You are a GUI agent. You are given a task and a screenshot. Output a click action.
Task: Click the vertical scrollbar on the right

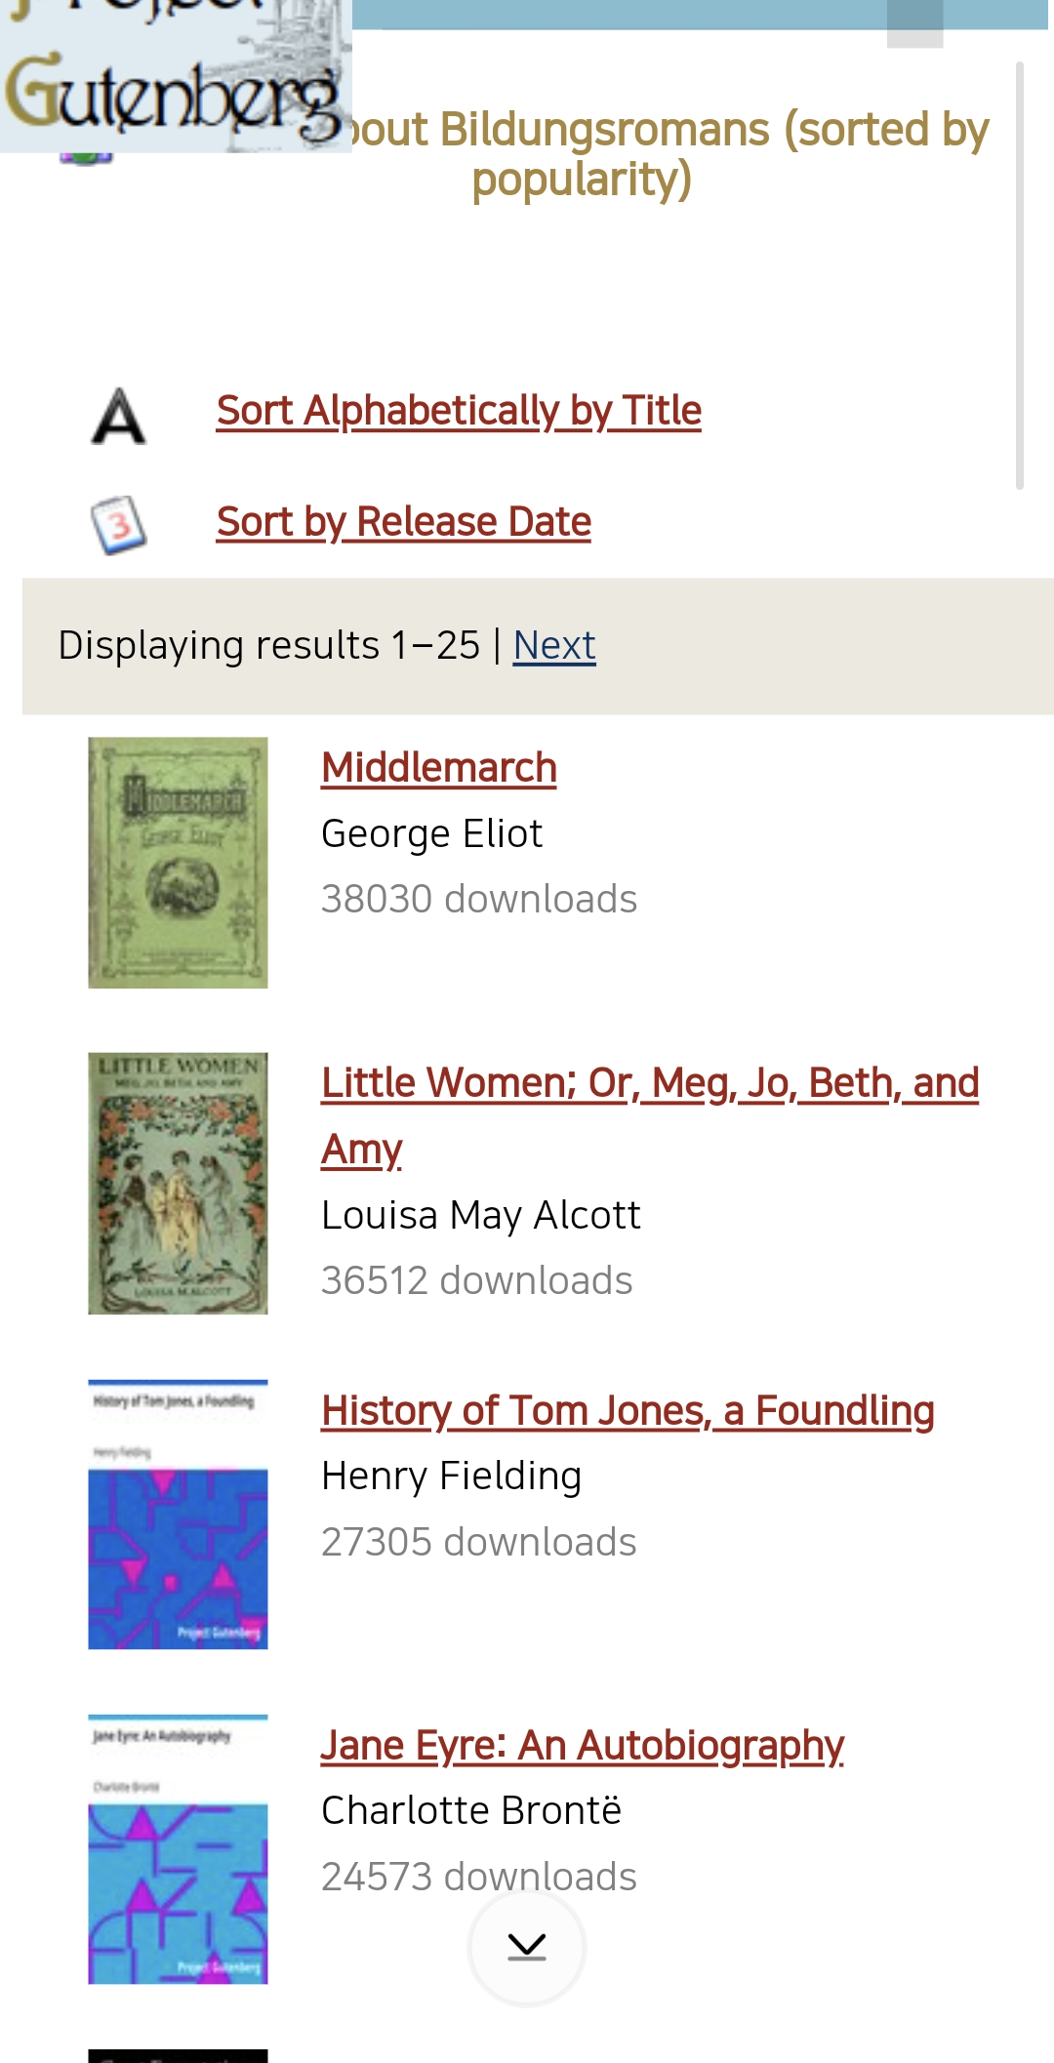[1019, 275]
